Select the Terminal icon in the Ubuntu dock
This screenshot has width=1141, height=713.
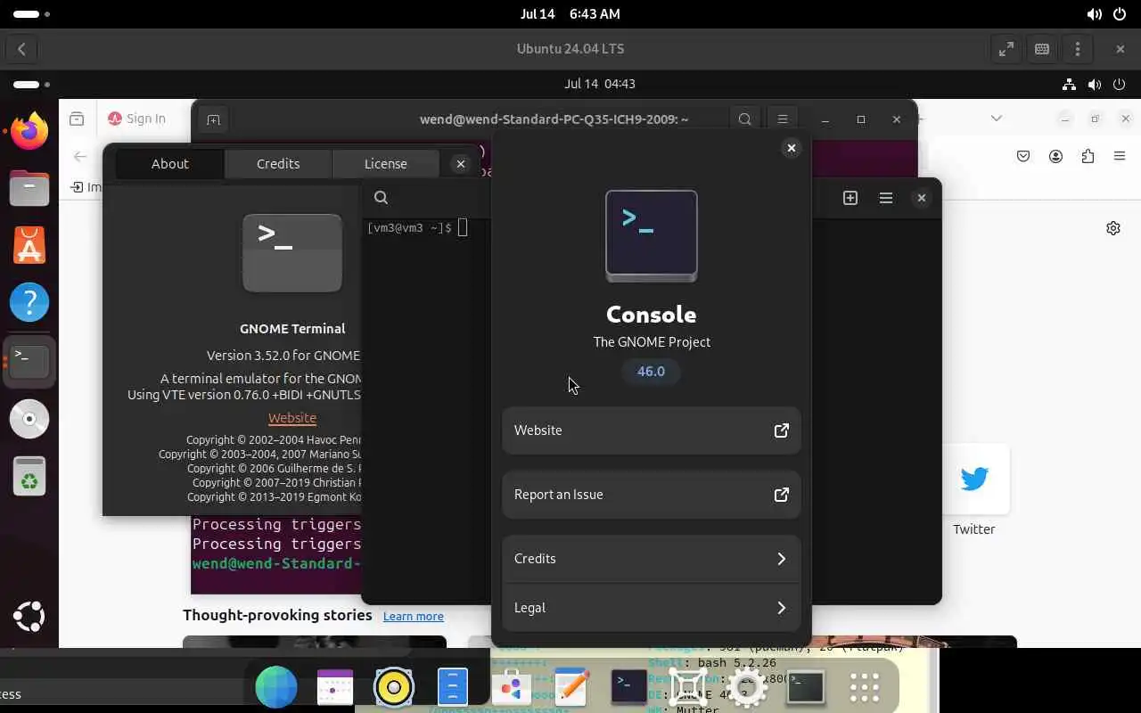[x=29, y=361]
